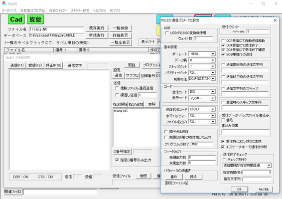Screen dimensions: 282x199
Task: Click the 先頭出力数 field
Action: (x=202, y=158)
